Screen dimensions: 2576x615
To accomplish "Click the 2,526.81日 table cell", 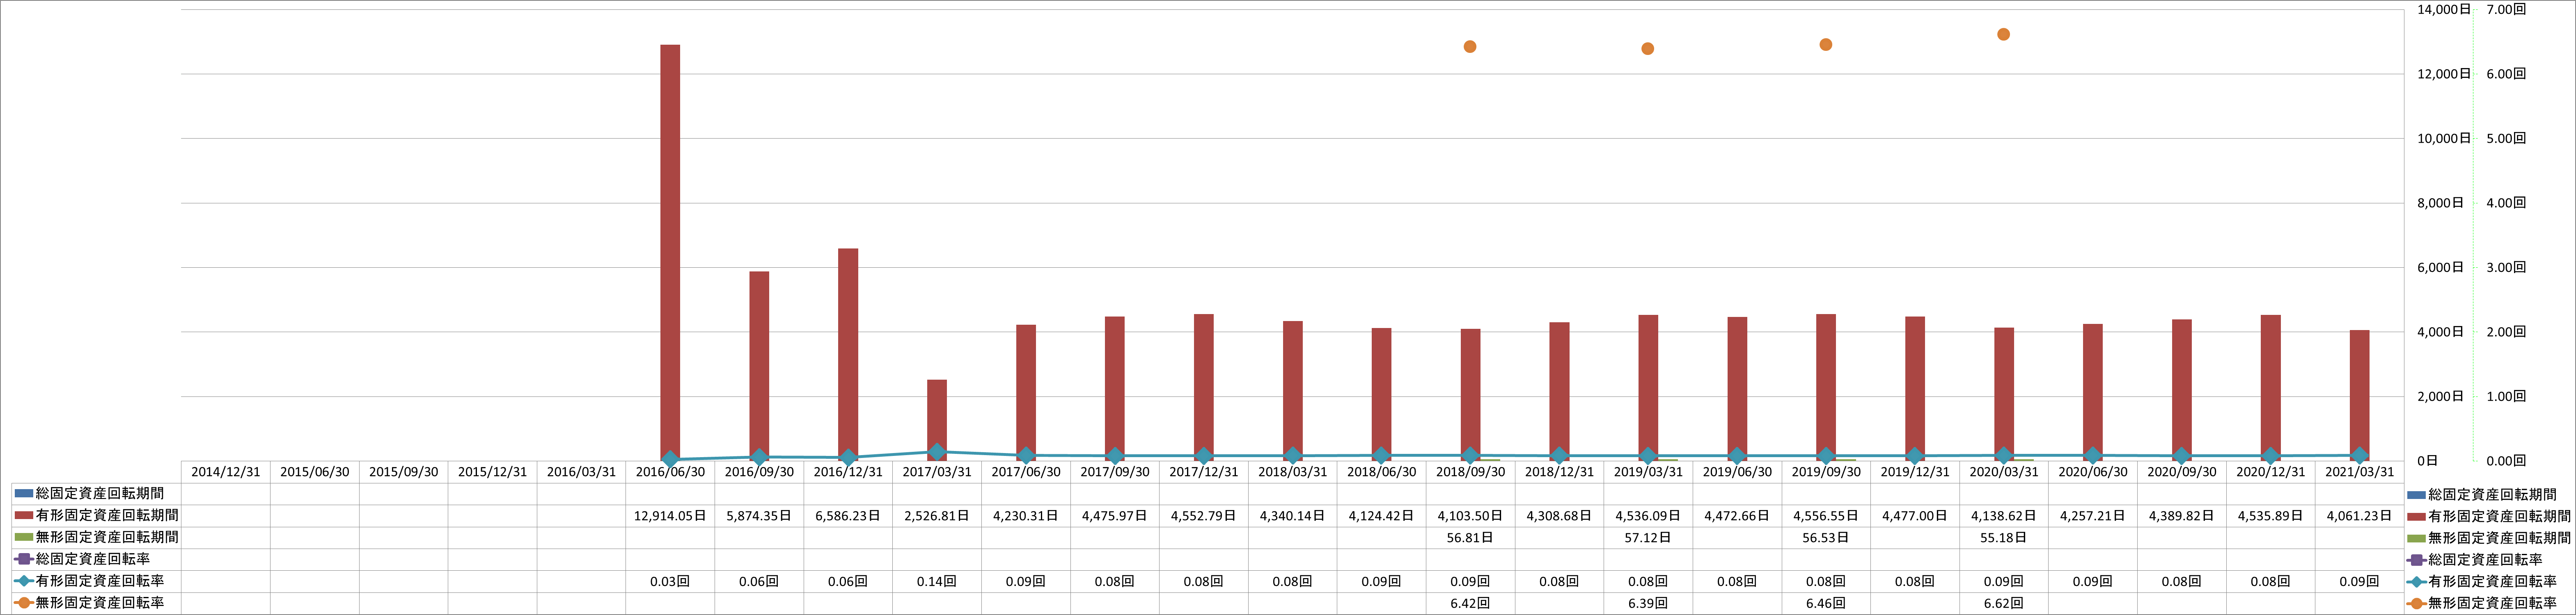I will (x=937, y=516).
